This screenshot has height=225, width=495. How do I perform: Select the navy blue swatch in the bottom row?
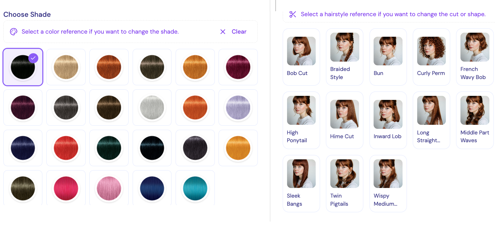pos(152,188)
